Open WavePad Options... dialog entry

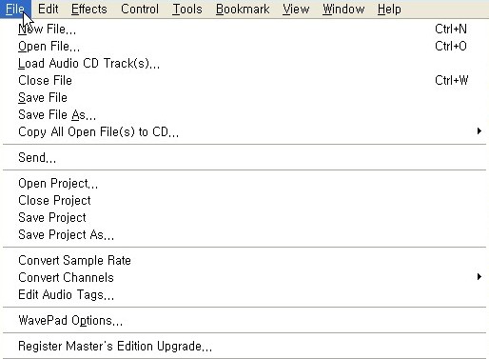coord(244,321)
